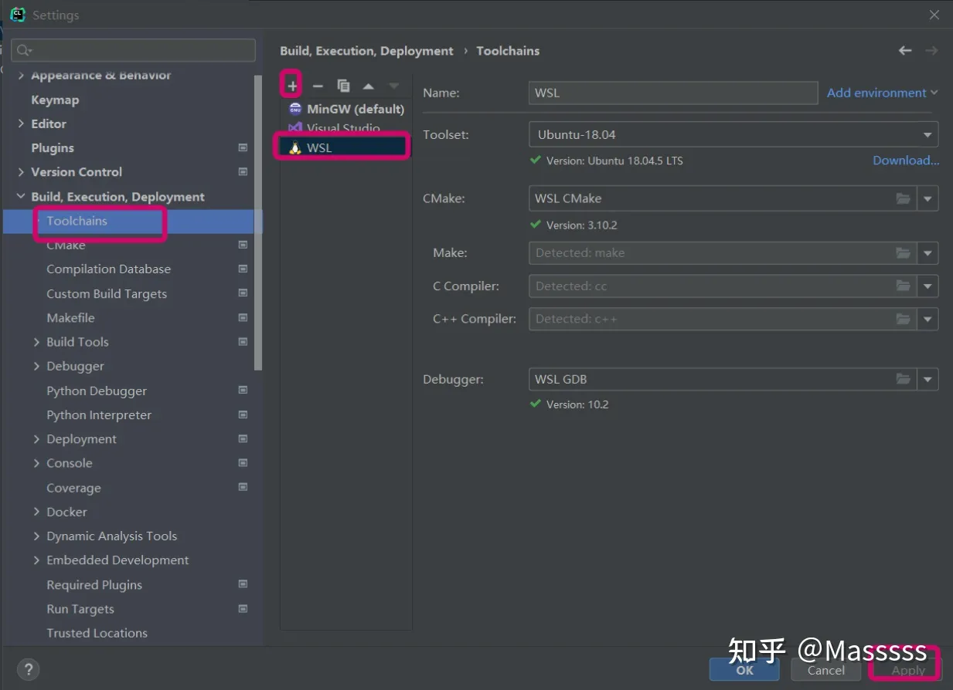Click project-level icon next to Version Control
Screen dimensions: 953x690
(x=243, y=171)
